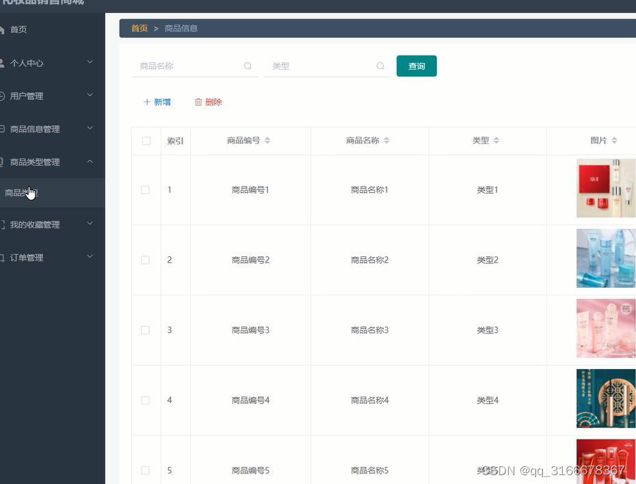Click the search icon in 类型 field
Screen dimensions: 636x484
tap(380, 66)
